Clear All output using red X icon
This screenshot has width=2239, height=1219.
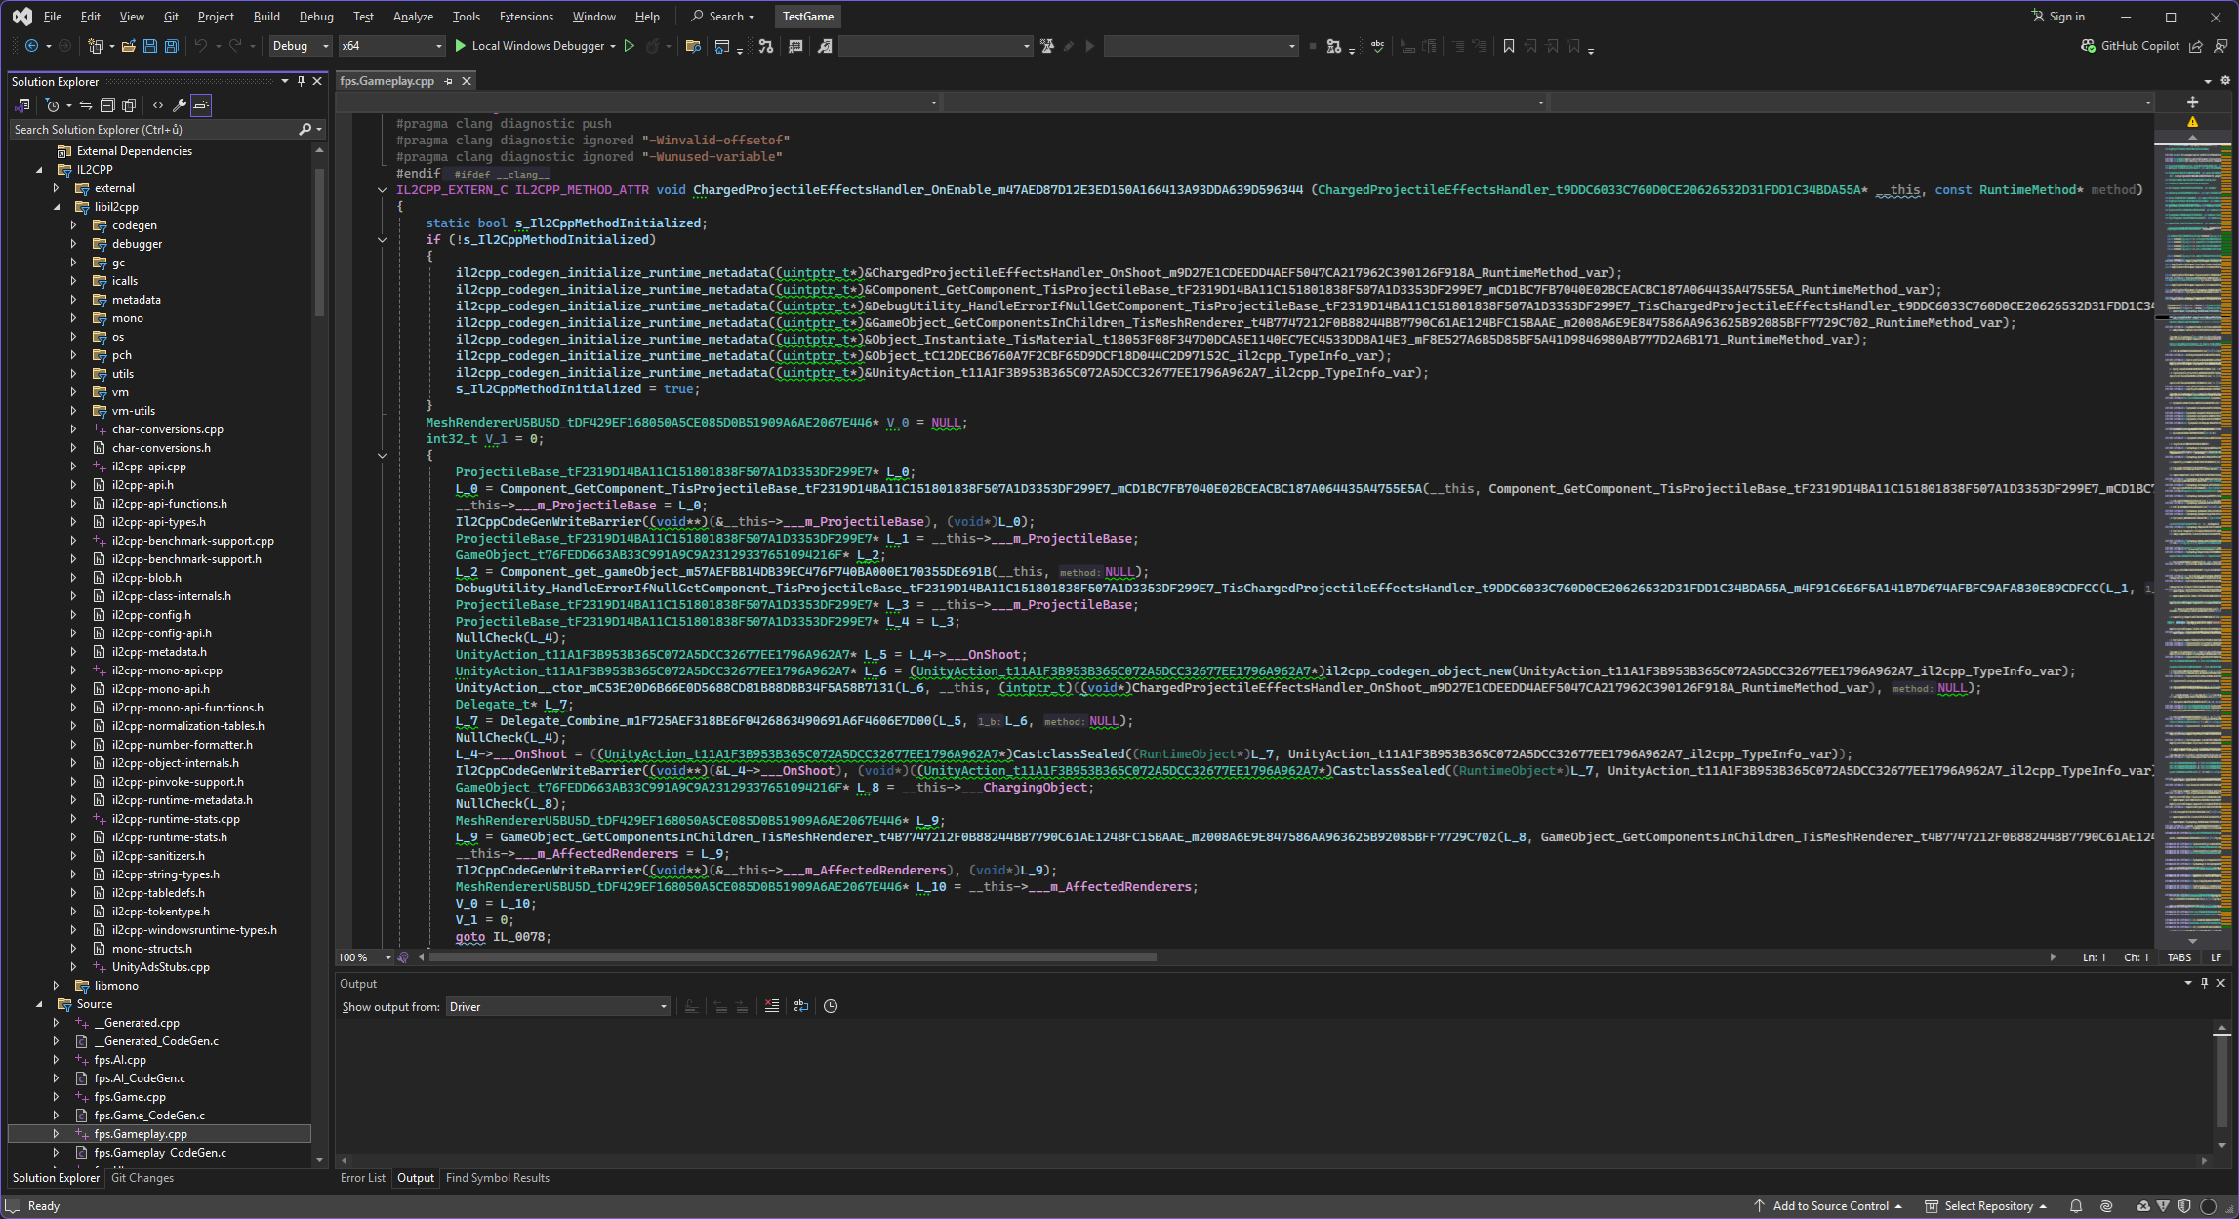(x=772, y=1006)
